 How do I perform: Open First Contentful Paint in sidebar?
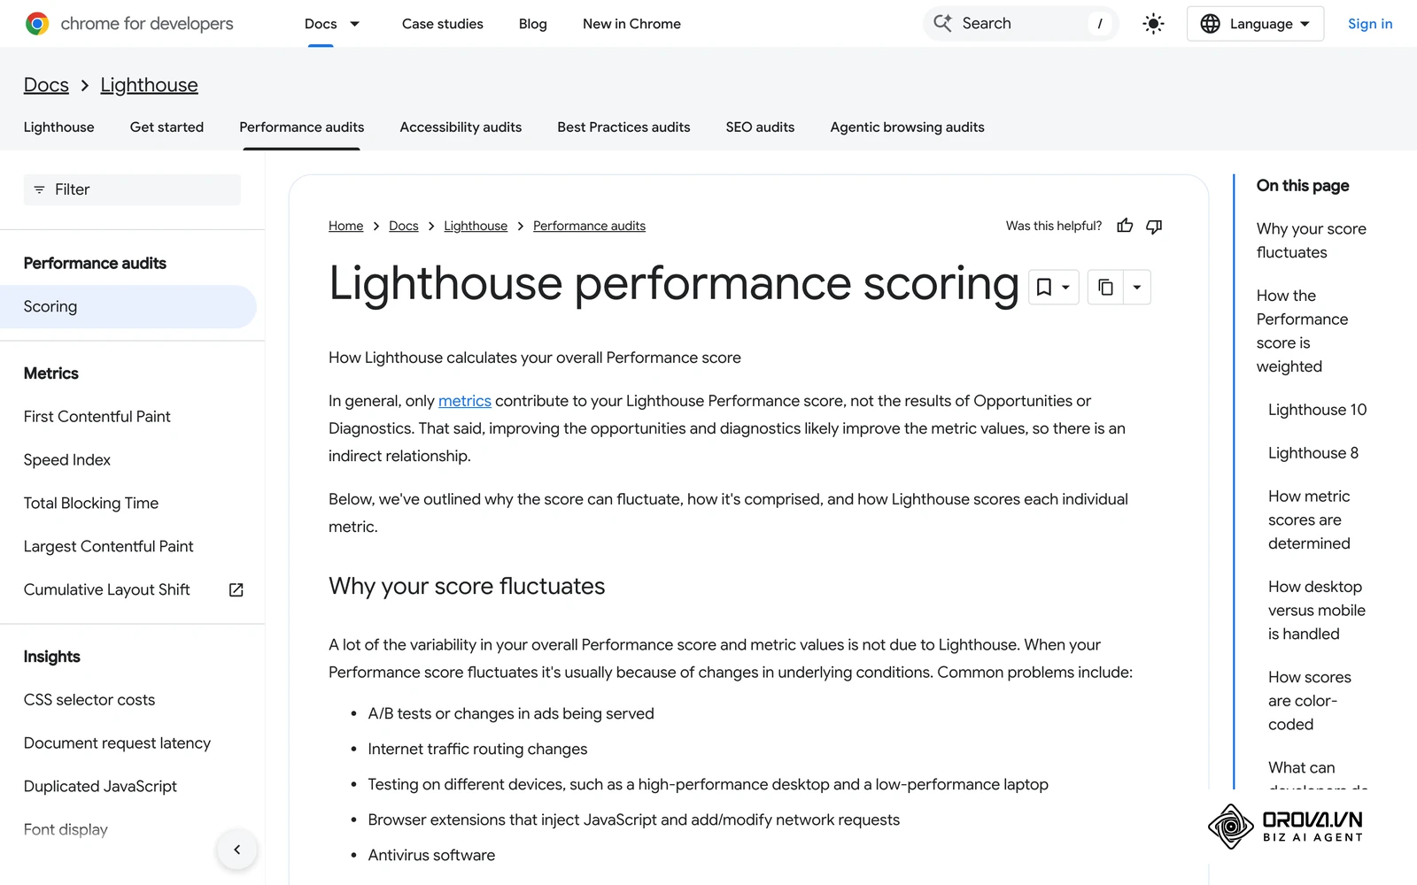coord(97,416)
